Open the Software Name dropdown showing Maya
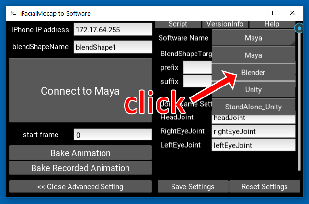 (x=253, y=38)
